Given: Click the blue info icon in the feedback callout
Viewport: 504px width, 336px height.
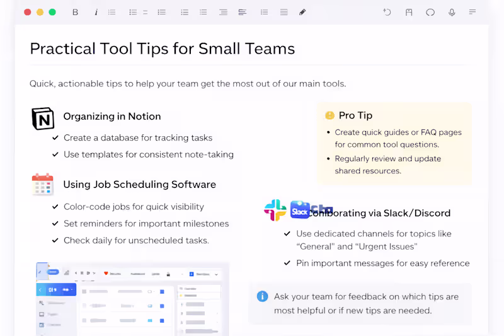Looking at the screenshot, I should pos(262,296).
